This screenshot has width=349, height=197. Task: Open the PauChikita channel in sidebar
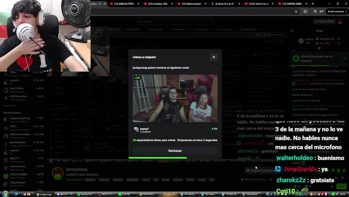tap(23, 90)
